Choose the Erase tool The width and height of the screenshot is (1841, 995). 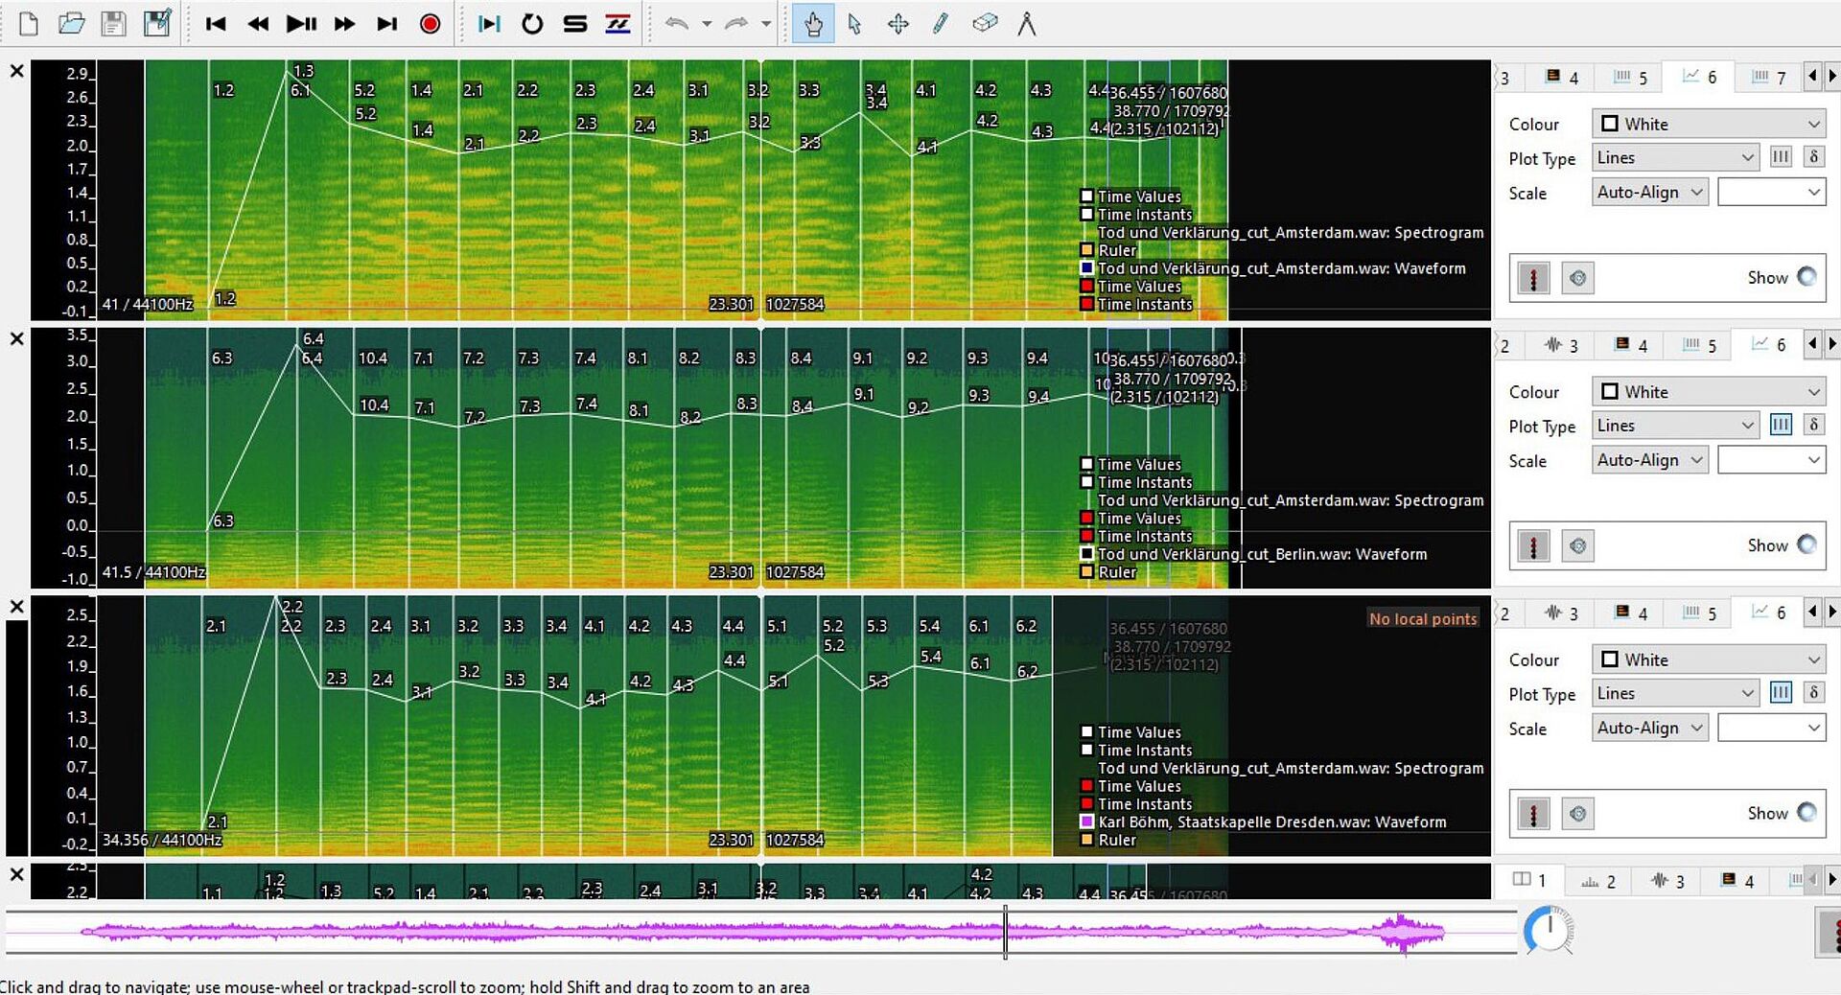[984, 24]
